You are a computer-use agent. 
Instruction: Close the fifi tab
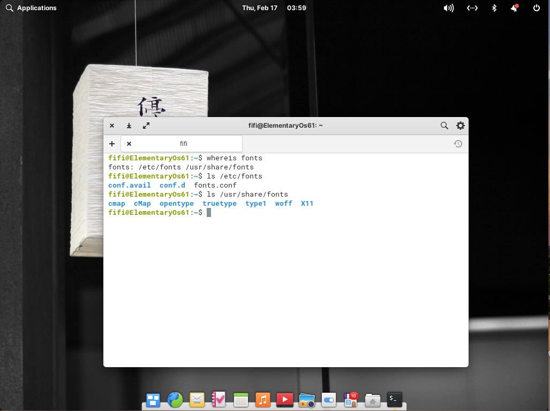point(129,144)
